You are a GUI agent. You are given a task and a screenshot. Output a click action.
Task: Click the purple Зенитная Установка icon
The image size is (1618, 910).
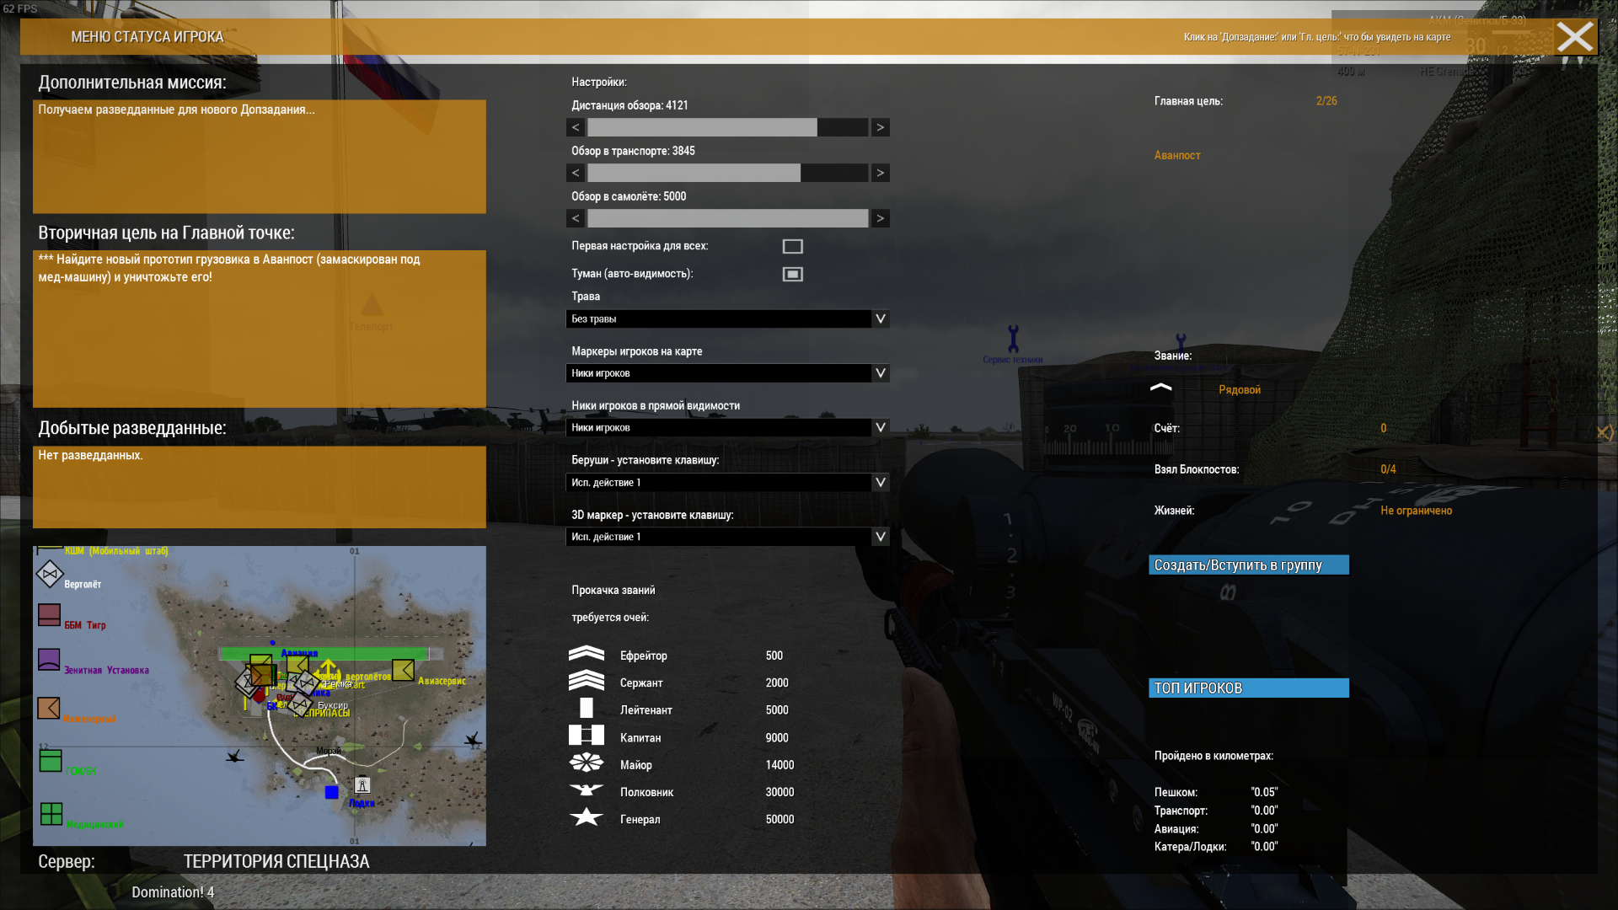pos(49,660)
